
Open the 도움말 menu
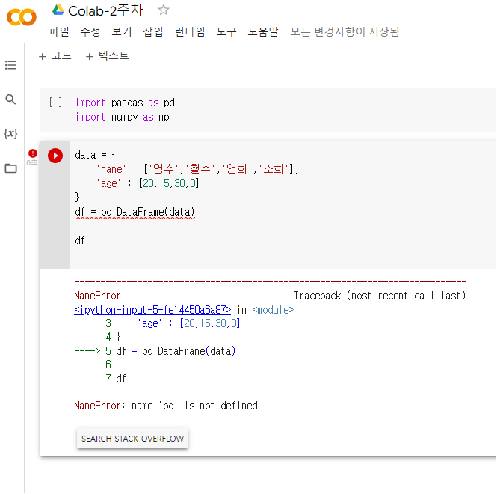pos(263,31)
